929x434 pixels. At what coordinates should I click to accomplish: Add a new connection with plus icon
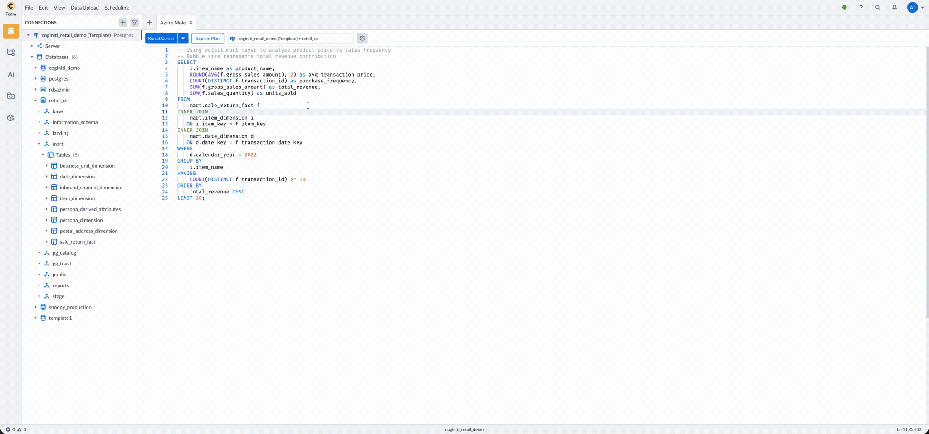pyautogui.click(x=123, y=22)
